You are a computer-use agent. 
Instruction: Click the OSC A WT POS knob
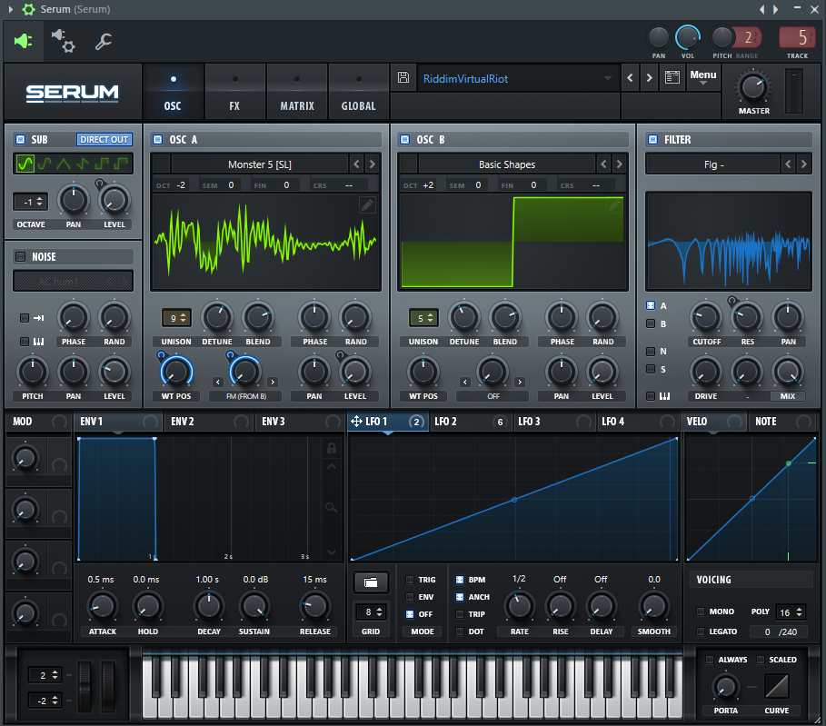pos(176,372)
